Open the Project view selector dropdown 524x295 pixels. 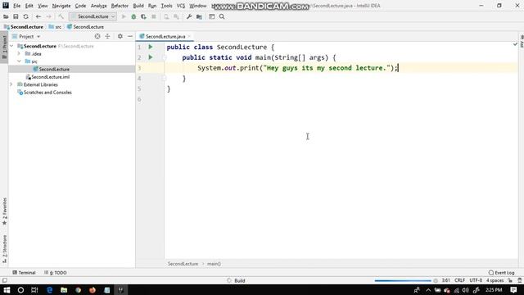pyautogui.click(x=26, y=36)
